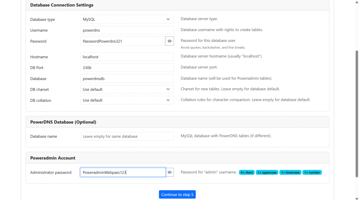Click the Administrator password input
Viewport: 359px width, 201px height.
(x=122, y=173)
